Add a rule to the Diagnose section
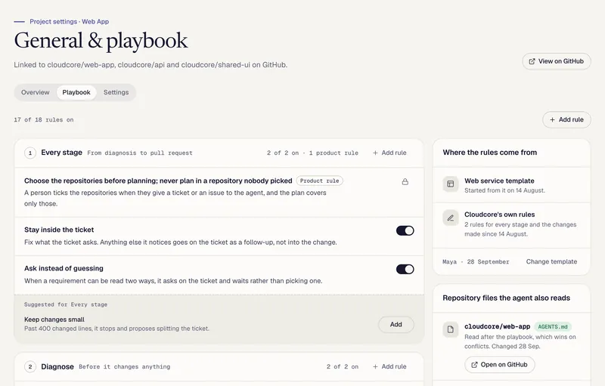Screen dimensions: 605x386 point(389,367)
